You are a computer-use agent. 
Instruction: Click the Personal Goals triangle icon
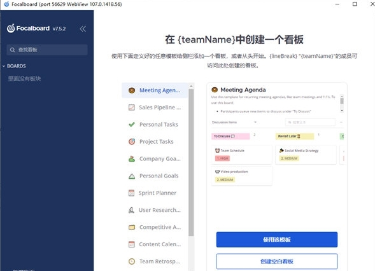132,176
